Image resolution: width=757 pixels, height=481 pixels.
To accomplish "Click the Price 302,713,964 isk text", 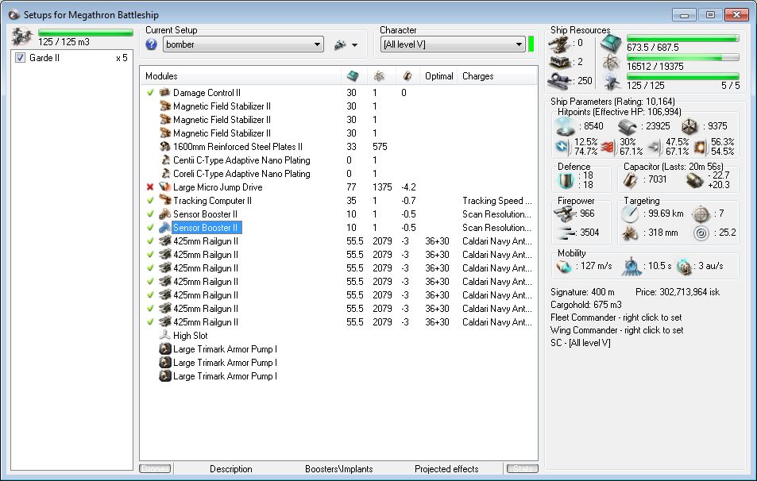I will [x=678, y=292].
